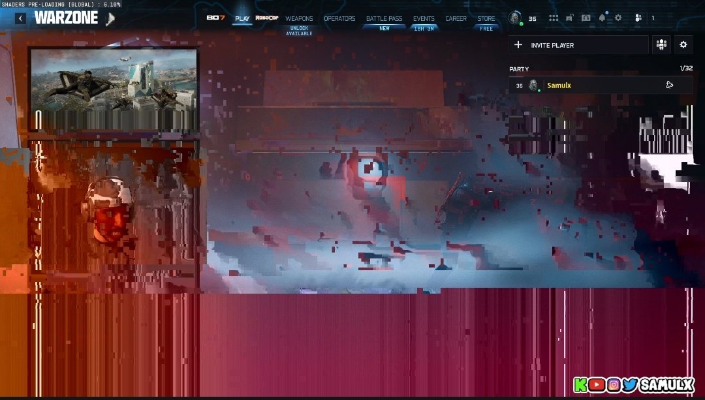Go to the EVENTS tab

point(424,18)
